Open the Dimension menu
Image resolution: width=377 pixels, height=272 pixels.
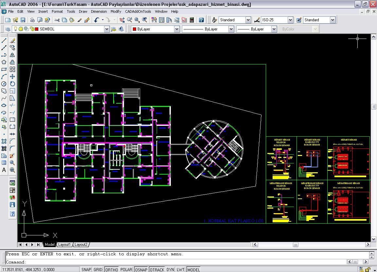click(x=99, y=11)
